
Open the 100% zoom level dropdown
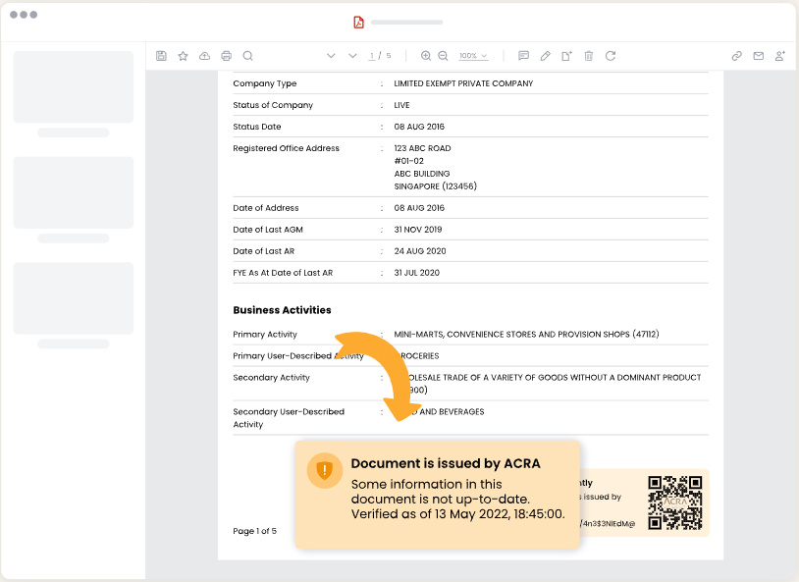click(473, 56)
